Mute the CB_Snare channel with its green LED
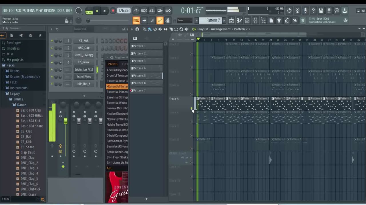366x205 pixels. 52,62
